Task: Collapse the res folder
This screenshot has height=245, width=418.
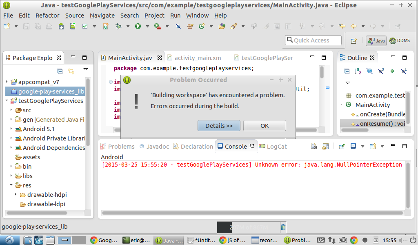Action: [11, 185]
